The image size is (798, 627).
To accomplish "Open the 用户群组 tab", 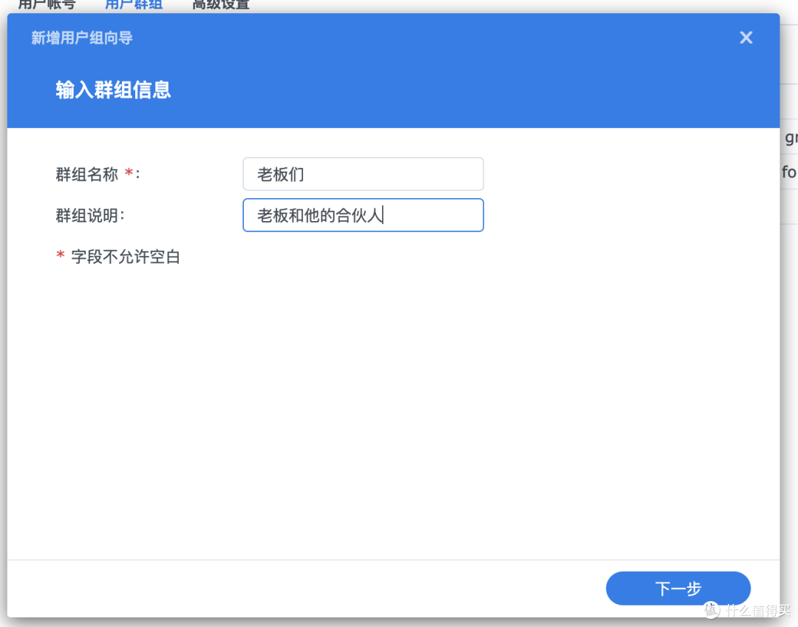I will click(x=134, y=5).
